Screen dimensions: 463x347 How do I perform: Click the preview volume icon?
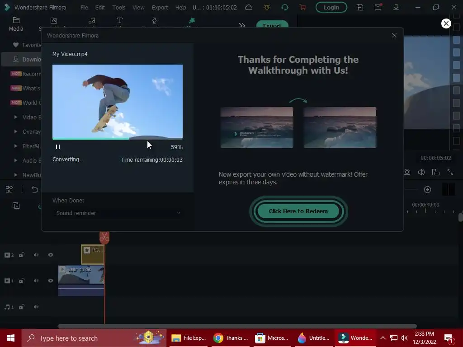point(421,172)
